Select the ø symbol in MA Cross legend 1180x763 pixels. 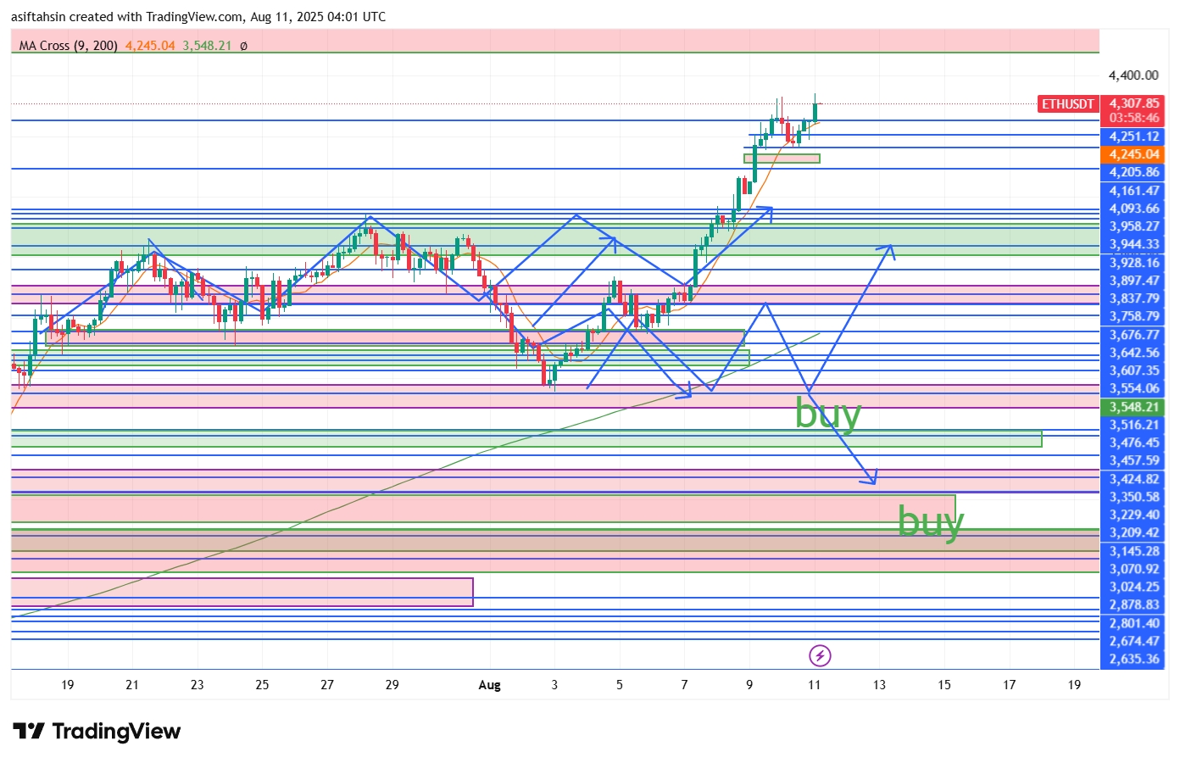coord(243,46)
